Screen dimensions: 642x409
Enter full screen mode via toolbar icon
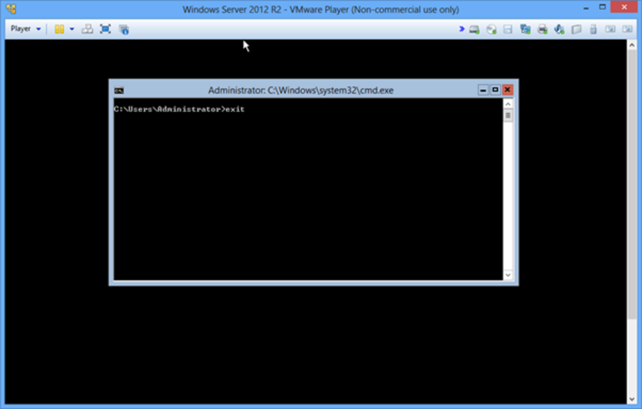coord(105,29)
